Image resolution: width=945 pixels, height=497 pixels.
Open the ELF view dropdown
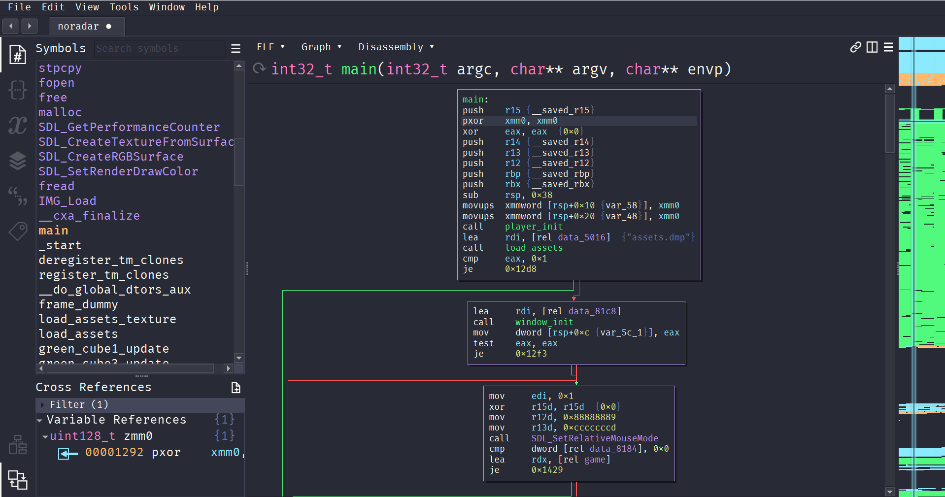[x=270, y=47]
